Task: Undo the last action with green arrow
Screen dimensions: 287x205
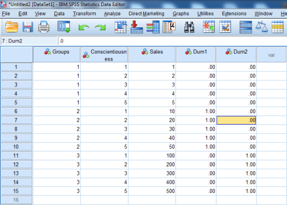Action: tap(84, 27)
